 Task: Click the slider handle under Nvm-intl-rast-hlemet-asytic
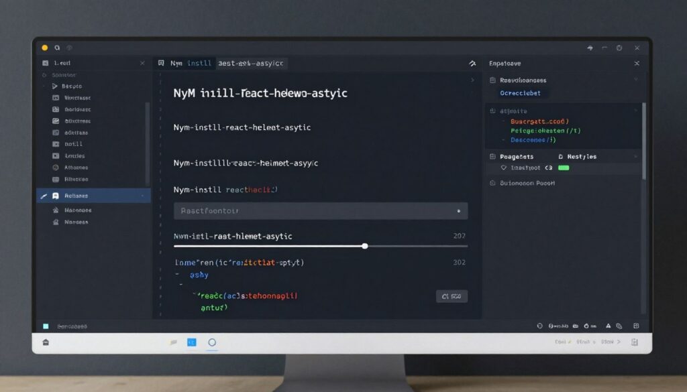pyautogui.click(x=365, y=246)
